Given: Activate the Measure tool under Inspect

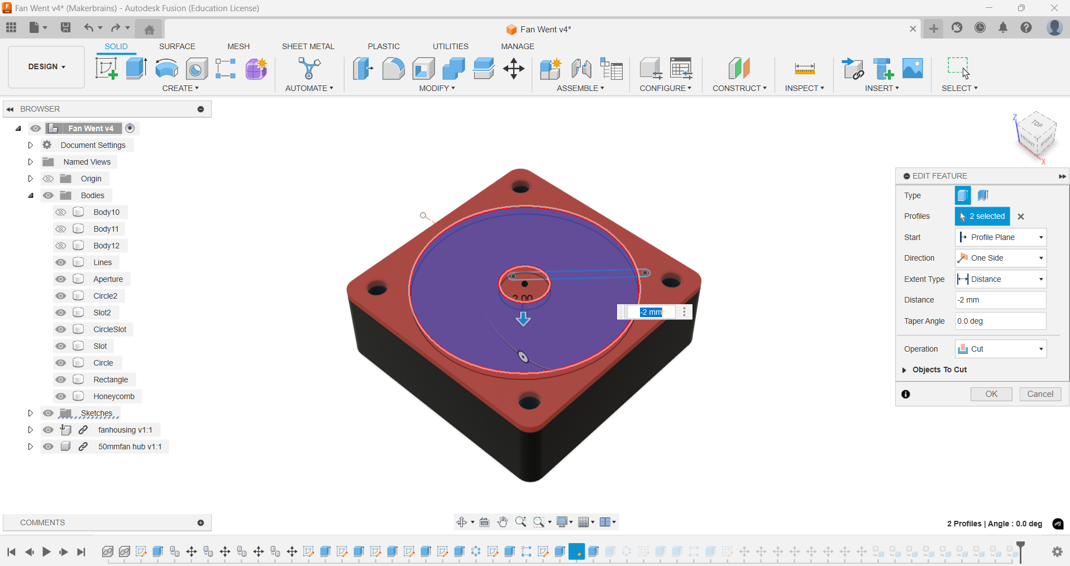Looking at the screenshot, I should (804, 68).
